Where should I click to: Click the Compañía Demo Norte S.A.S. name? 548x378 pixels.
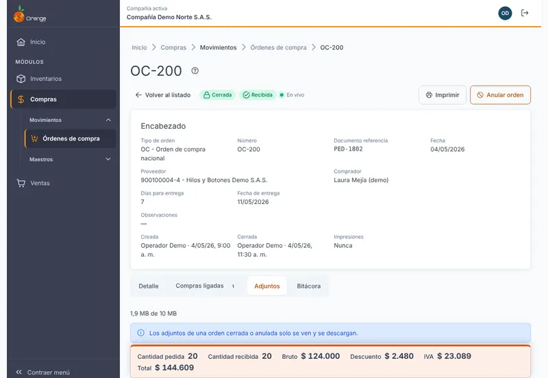point(169,17)
